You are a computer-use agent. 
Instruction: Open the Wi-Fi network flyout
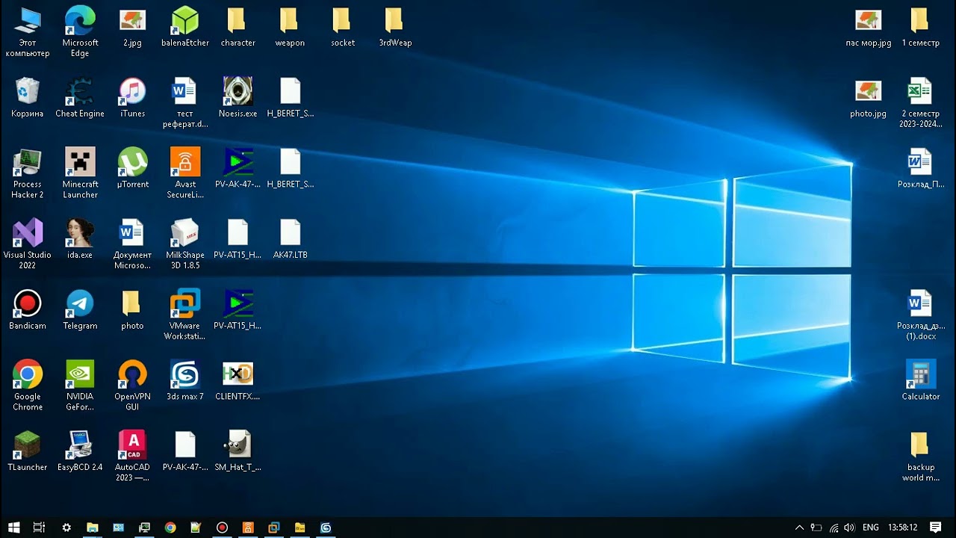[x=834, y=528]
